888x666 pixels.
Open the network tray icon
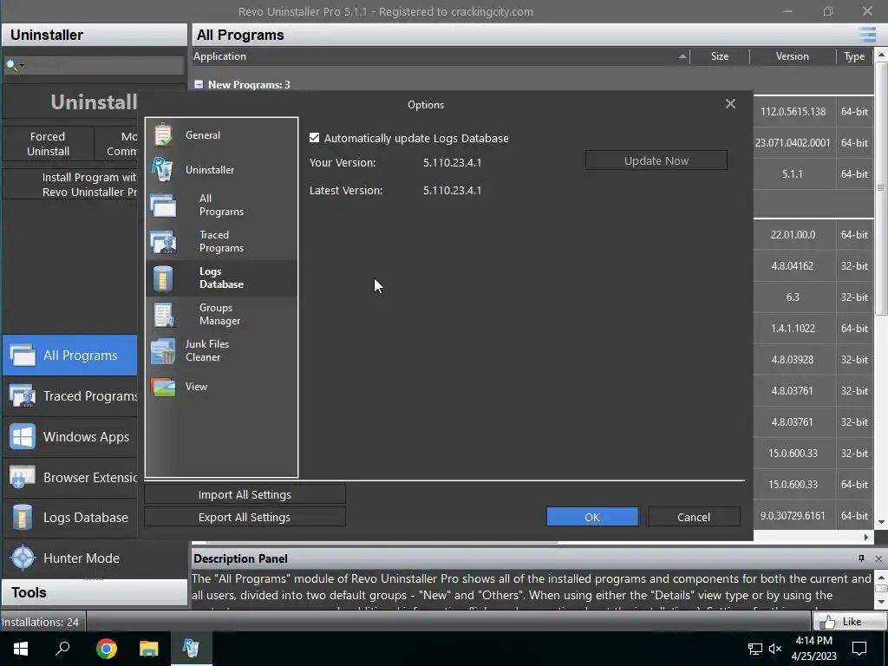tap(755, 649)
